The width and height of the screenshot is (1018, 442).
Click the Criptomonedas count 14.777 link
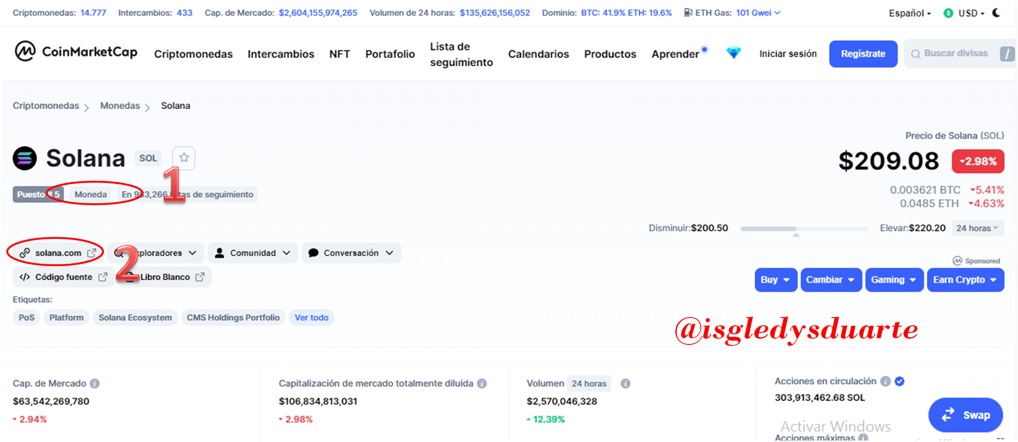93,12
